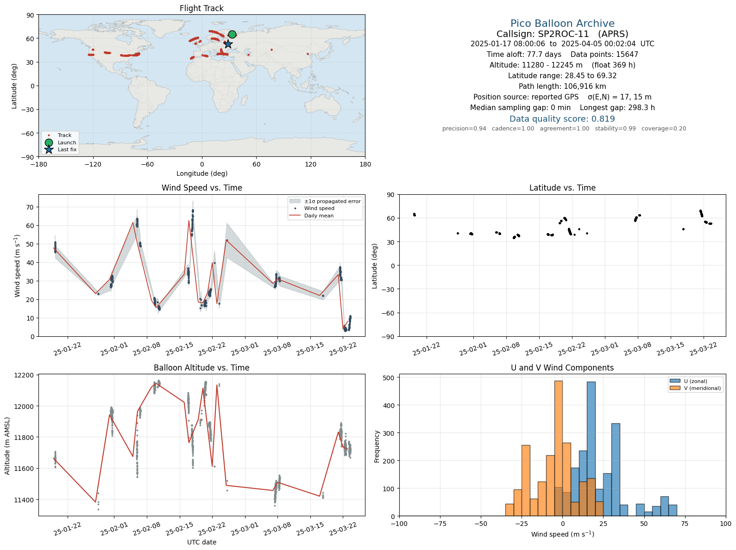Click the Wind speed dot marker in the legend
This screenshot has width=736, height=550.
[295, 209]
